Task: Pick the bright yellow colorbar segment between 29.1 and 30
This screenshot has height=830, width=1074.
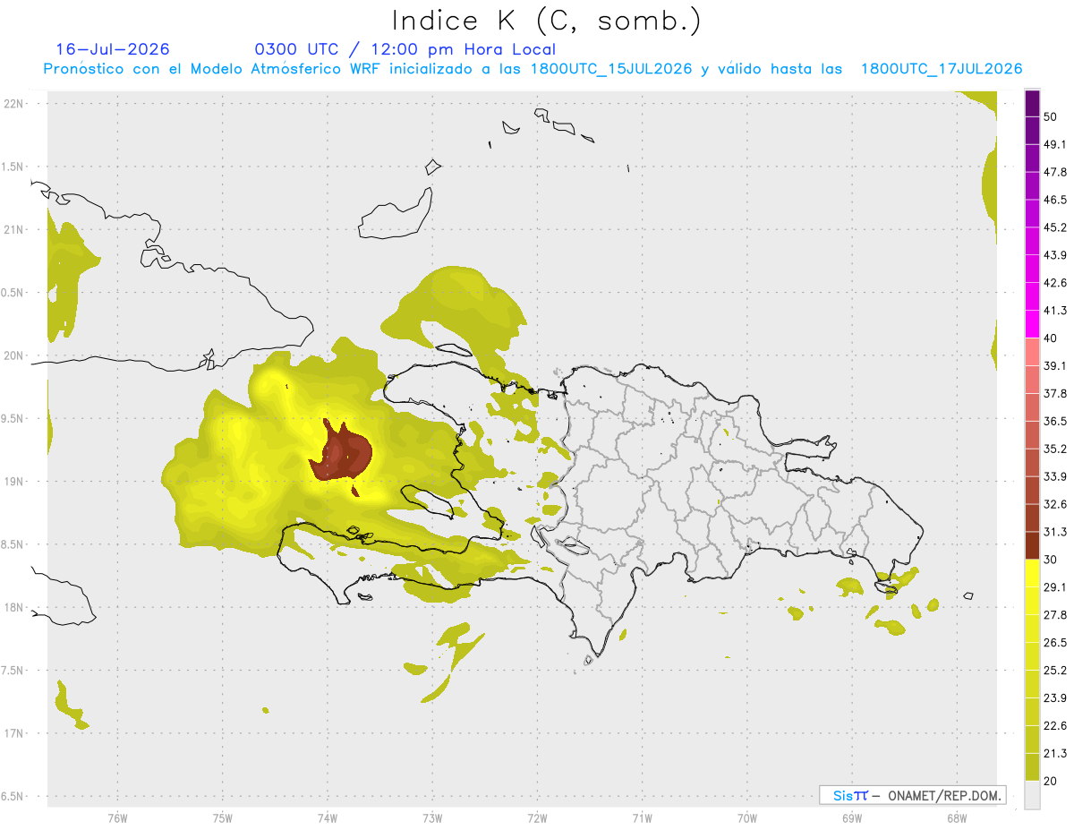Action: tap(1033, 574)
